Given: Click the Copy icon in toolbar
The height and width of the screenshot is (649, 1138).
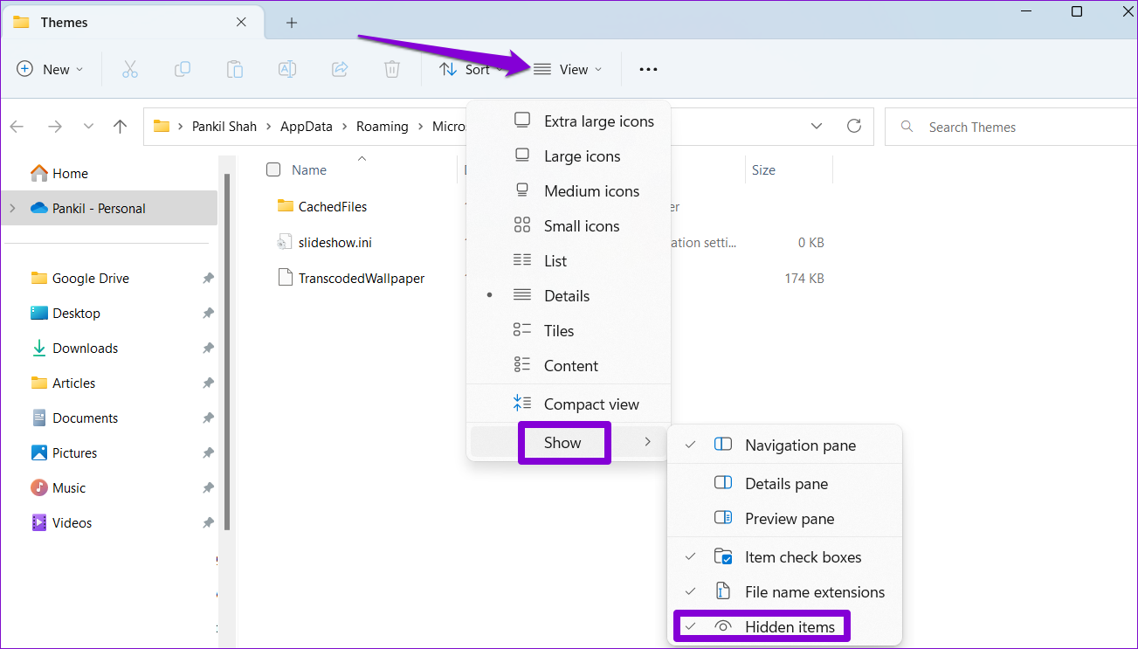Looking at the screenshot, I should (x=183, y=69).
